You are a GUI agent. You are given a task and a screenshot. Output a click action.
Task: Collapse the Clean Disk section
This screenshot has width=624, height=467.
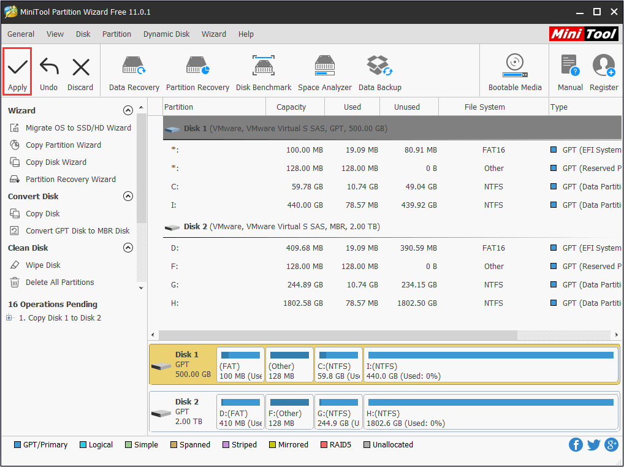tap(127, 248)
